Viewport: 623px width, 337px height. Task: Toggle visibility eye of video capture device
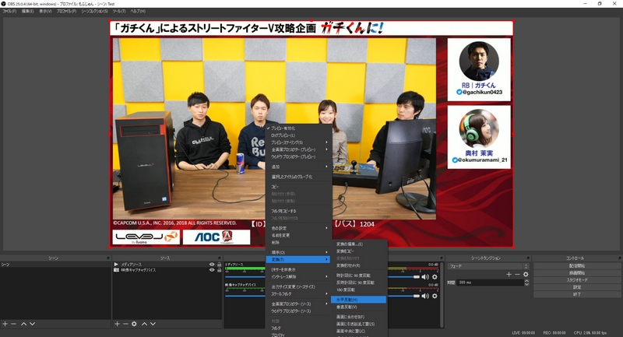click(212, 270)
